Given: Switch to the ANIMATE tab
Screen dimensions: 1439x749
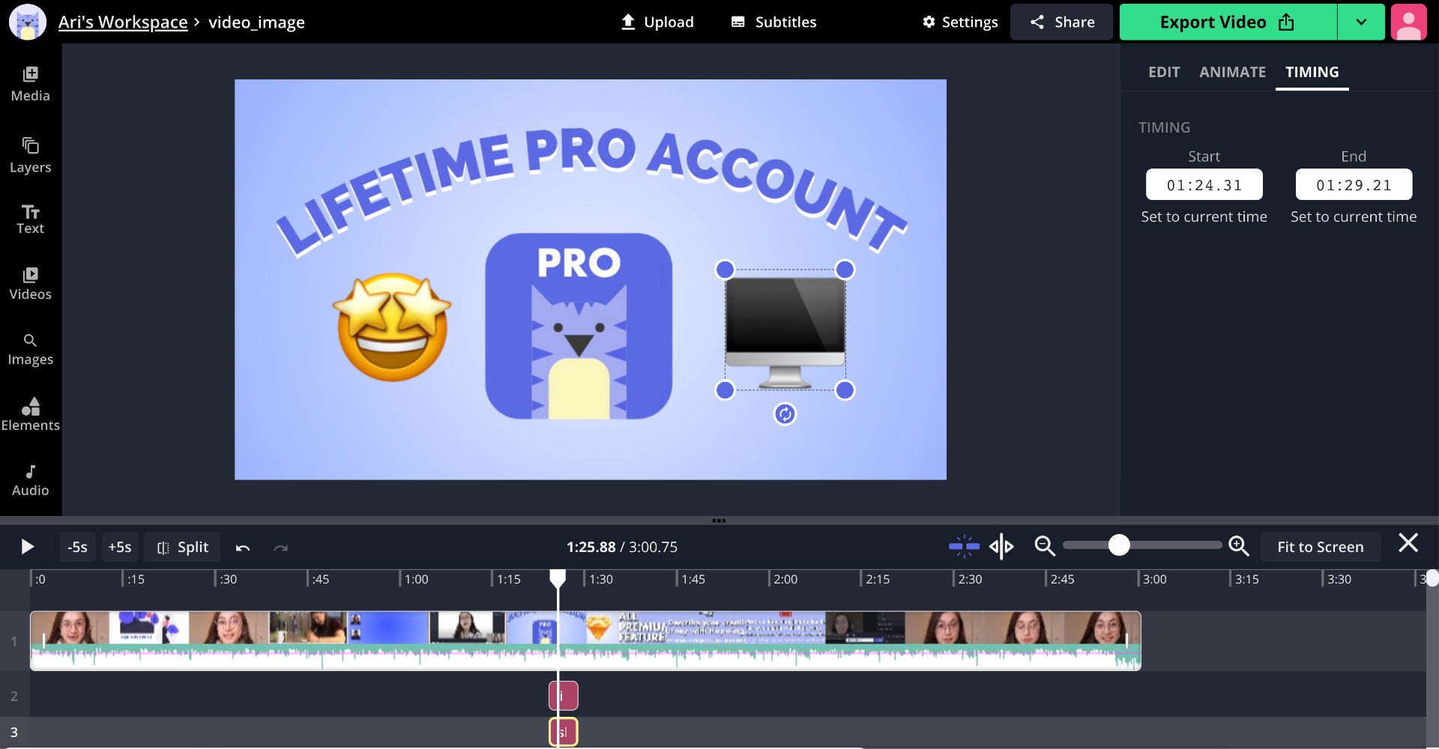Looking at the screenshot, I should 1232,72.
